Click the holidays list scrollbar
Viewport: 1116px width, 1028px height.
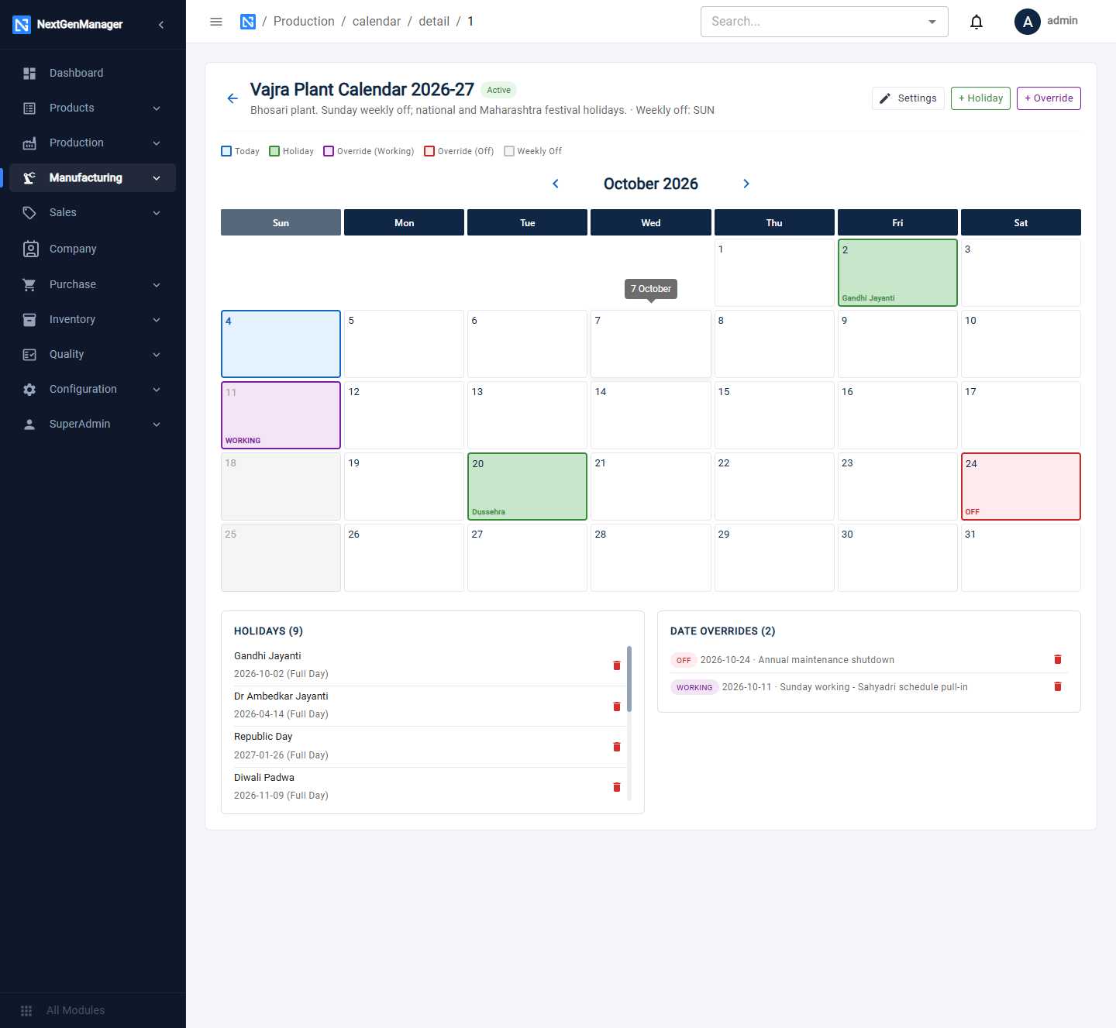tap(629, 679)
